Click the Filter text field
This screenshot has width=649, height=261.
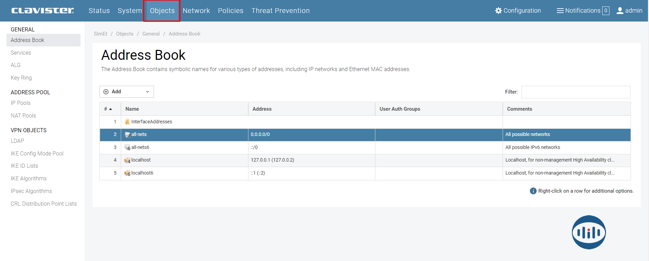(x=575, y=92)
